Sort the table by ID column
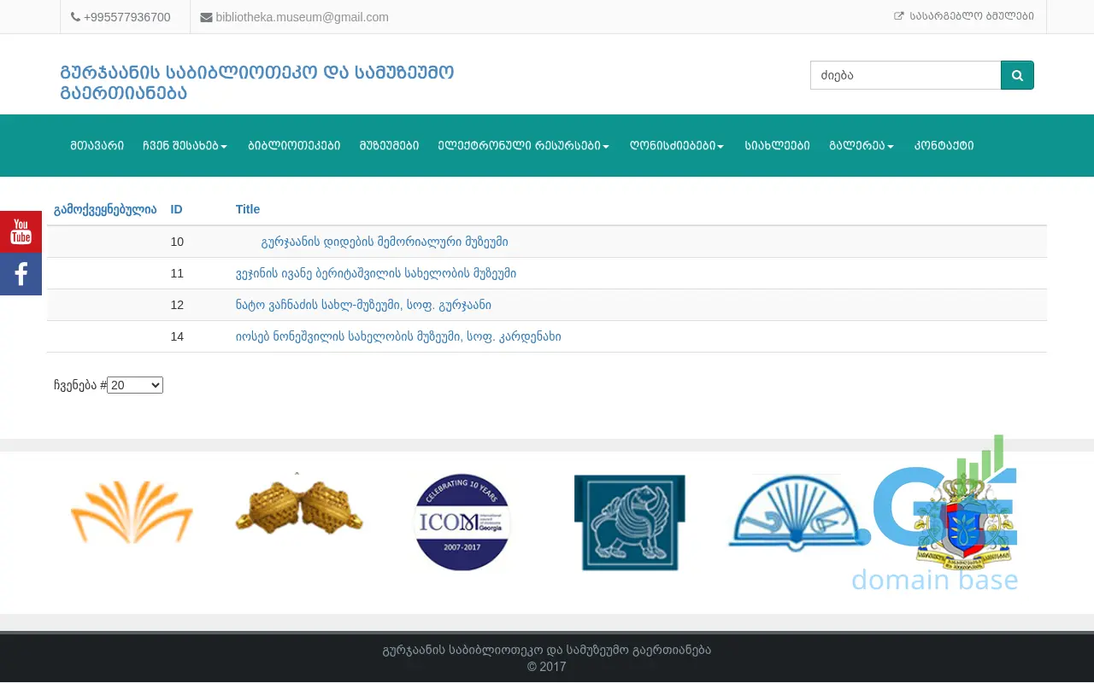This screenshot has width=1094, height=683. coord(176,209)
